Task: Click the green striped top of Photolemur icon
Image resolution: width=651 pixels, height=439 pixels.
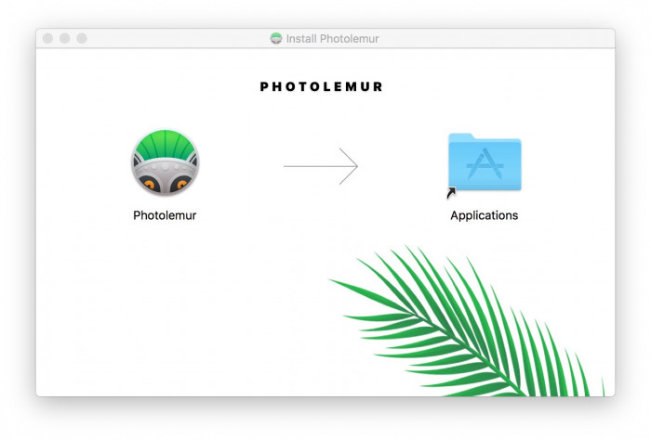Action: [x=166, y=145]
